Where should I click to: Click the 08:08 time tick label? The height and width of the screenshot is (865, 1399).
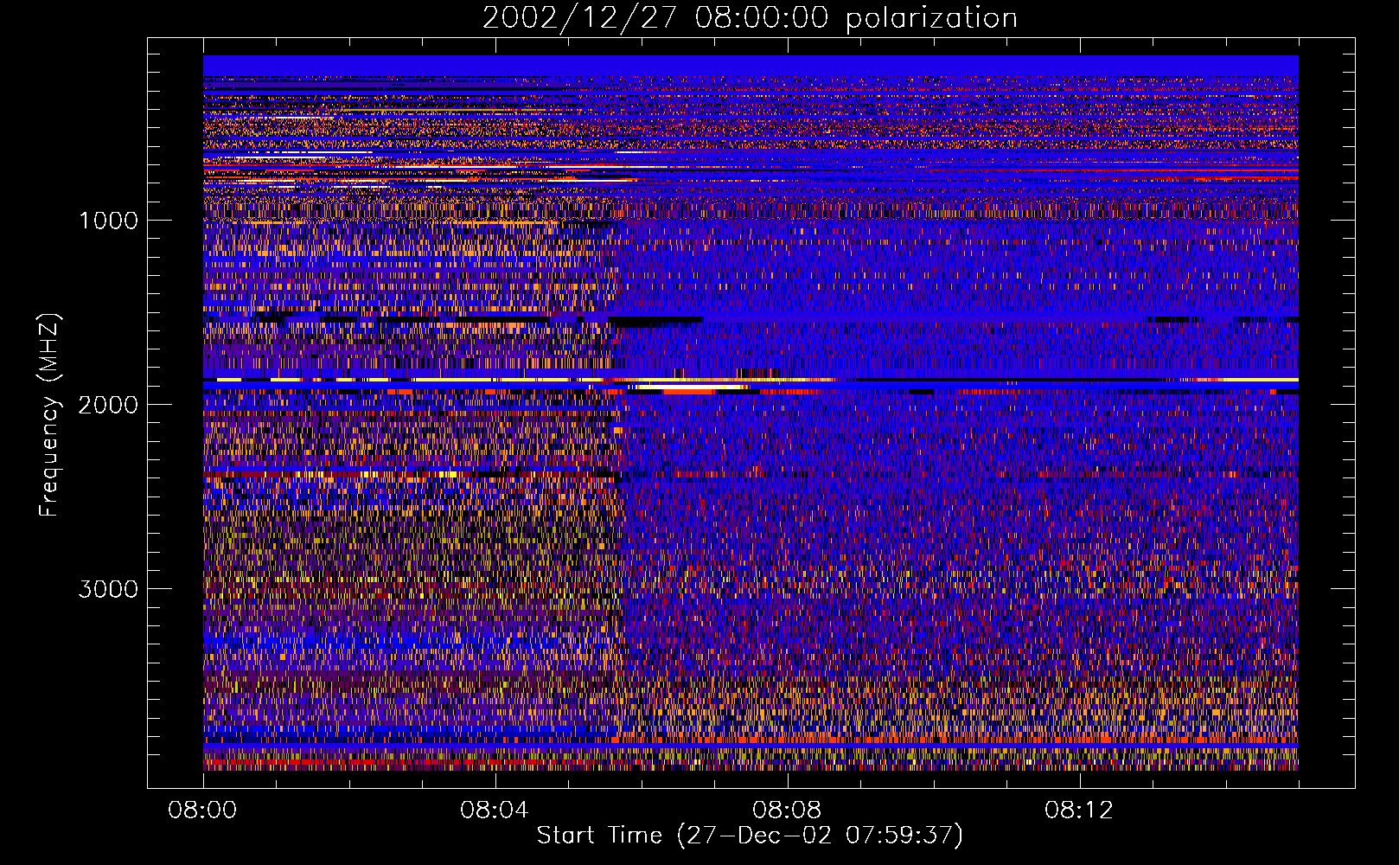(x=787, y=811)
